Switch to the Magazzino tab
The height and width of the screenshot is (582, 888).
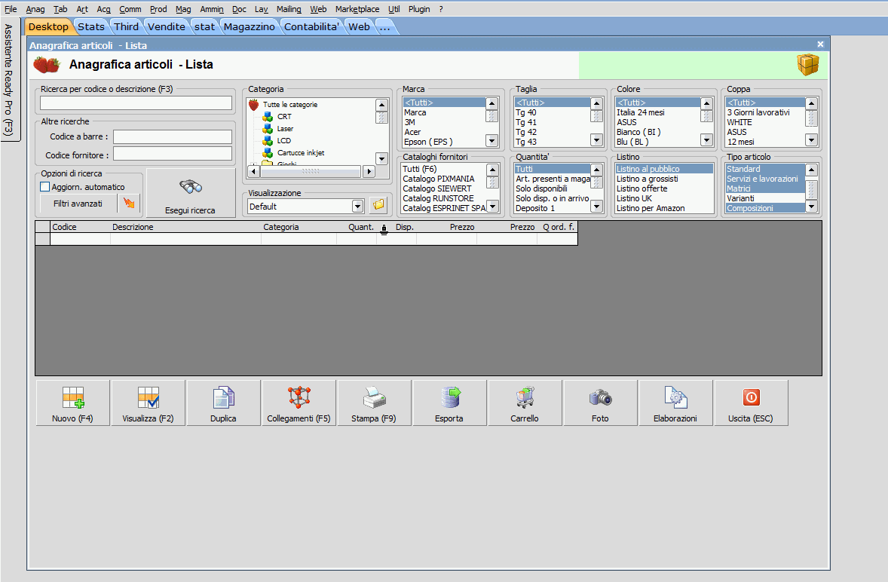tap(250, 26)
